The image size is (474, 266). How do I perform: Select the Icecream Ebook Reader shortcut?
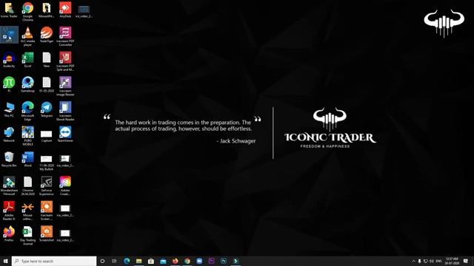click(65, 112)
